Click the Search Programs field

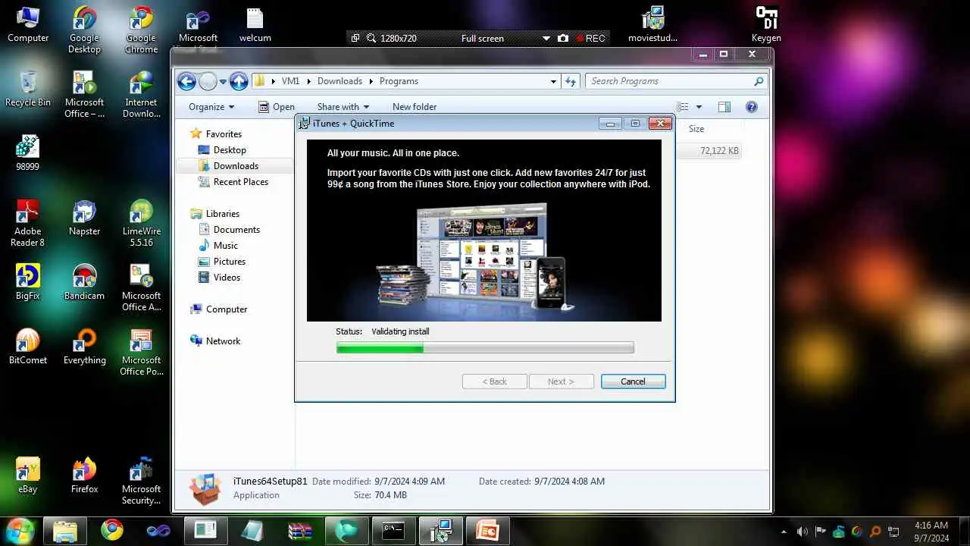click(677, 81)
